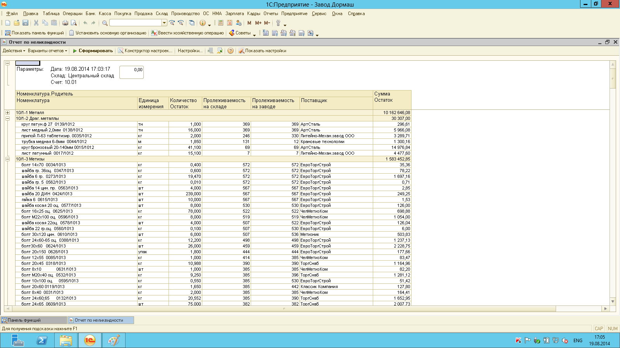Open Print preview icon
The width and height of the screenshot is (620, 348).
[x=74, y=23]
